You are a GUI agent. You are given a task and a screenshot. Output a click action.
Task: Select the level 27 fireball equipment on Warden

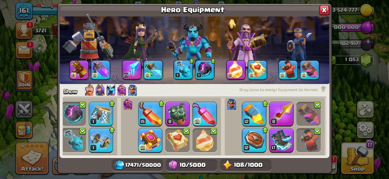[x=236, y=70]
